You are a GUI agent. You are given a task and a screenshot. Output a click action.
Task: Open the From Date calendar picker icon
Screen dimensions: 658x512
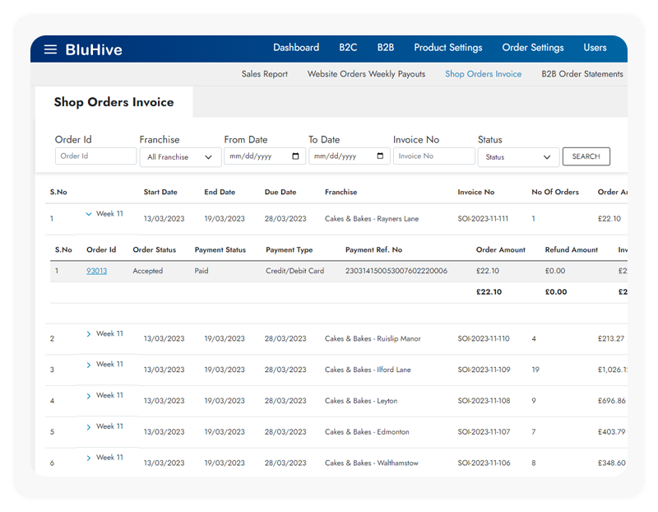pos(295,156)
